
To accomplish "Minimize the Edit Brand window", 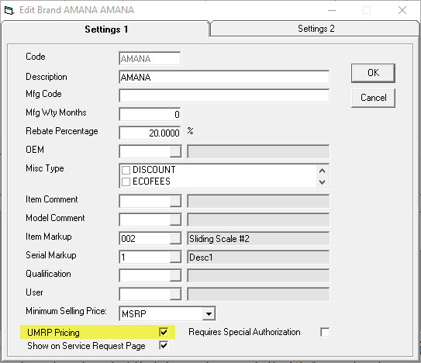I will pos(332,10).
